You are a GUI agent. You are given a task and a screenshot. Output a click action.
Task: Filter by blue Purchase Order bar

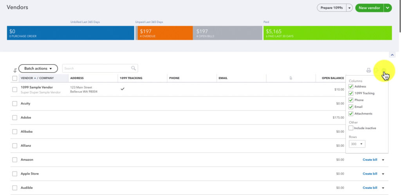[70, 33]
